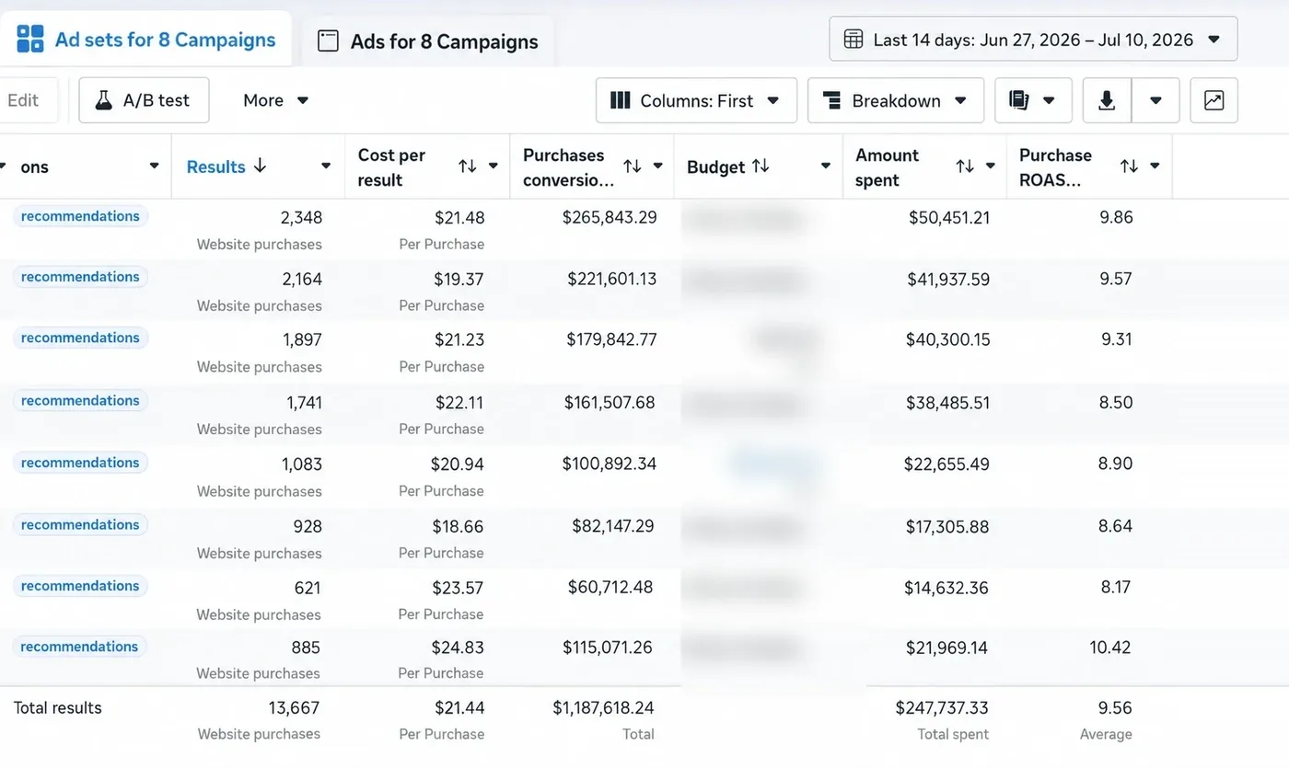This screenshot has width=1289, height=768.
Task: Sort by Amount spent arrows
Action: pos(965,166)
